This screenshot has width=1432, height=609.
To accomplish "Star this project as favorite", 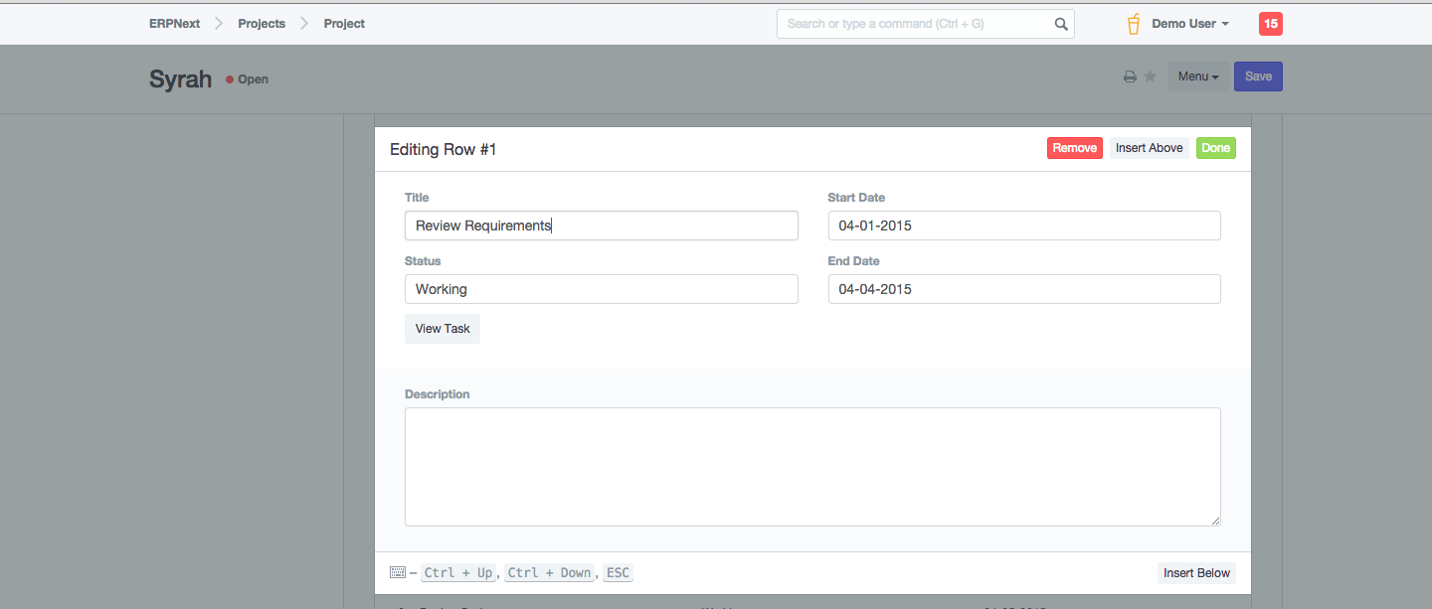I will pos(1150,76).
